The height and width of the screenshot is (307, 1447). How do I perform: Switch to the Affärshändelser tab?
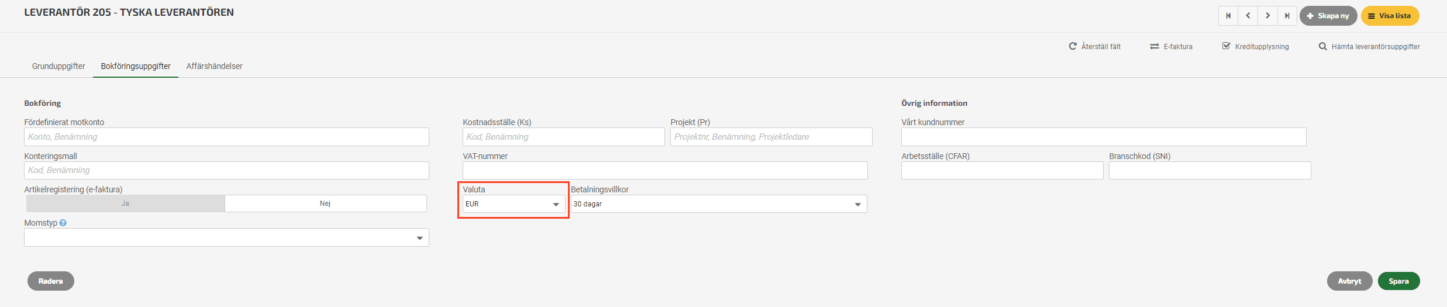click(x=215, y=66)
